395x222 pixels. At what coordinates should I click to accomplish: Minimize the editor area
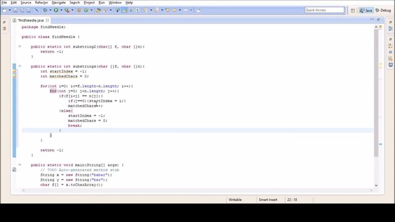372,19
